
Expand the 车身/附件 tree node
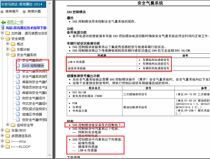point(2,130)
